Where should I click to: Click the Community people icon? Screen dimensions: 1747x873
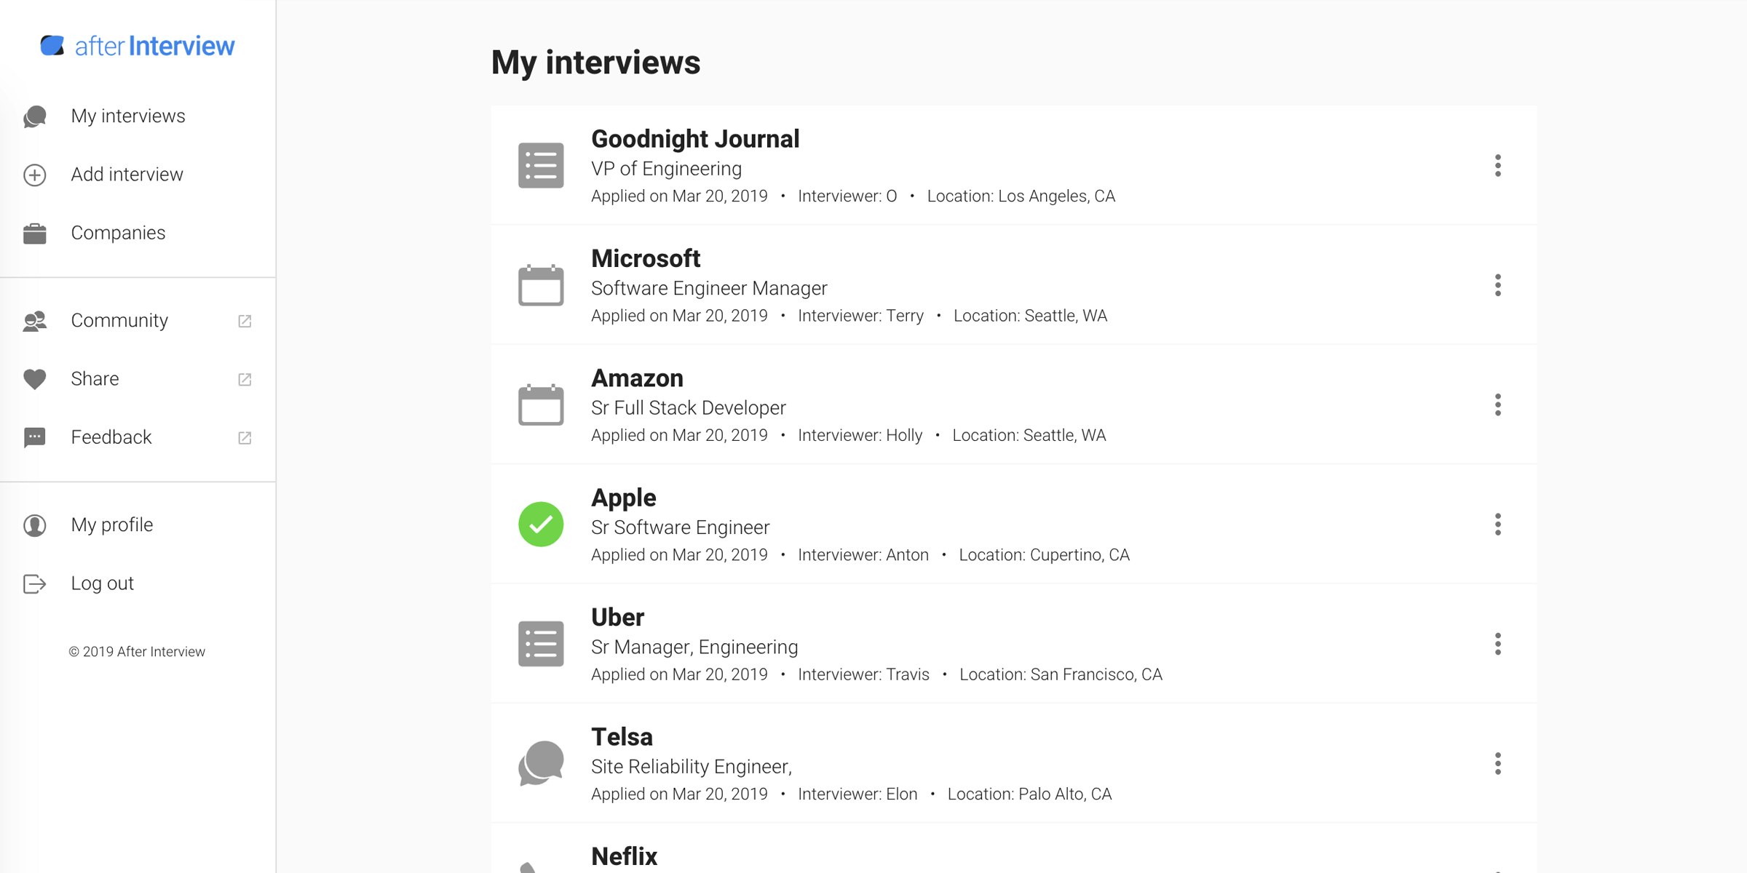pos(35,321)
